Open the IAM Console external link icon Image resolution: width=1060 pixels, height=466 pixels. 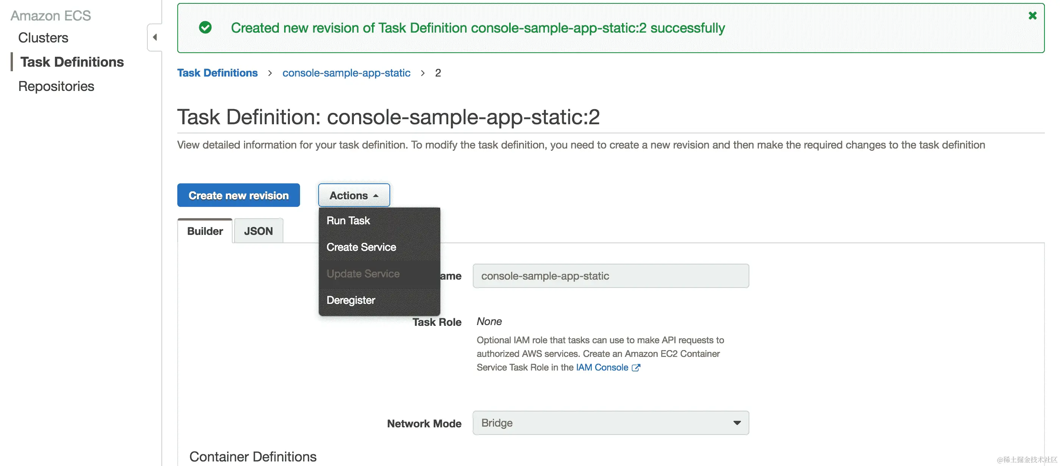[x=636, y=367]
